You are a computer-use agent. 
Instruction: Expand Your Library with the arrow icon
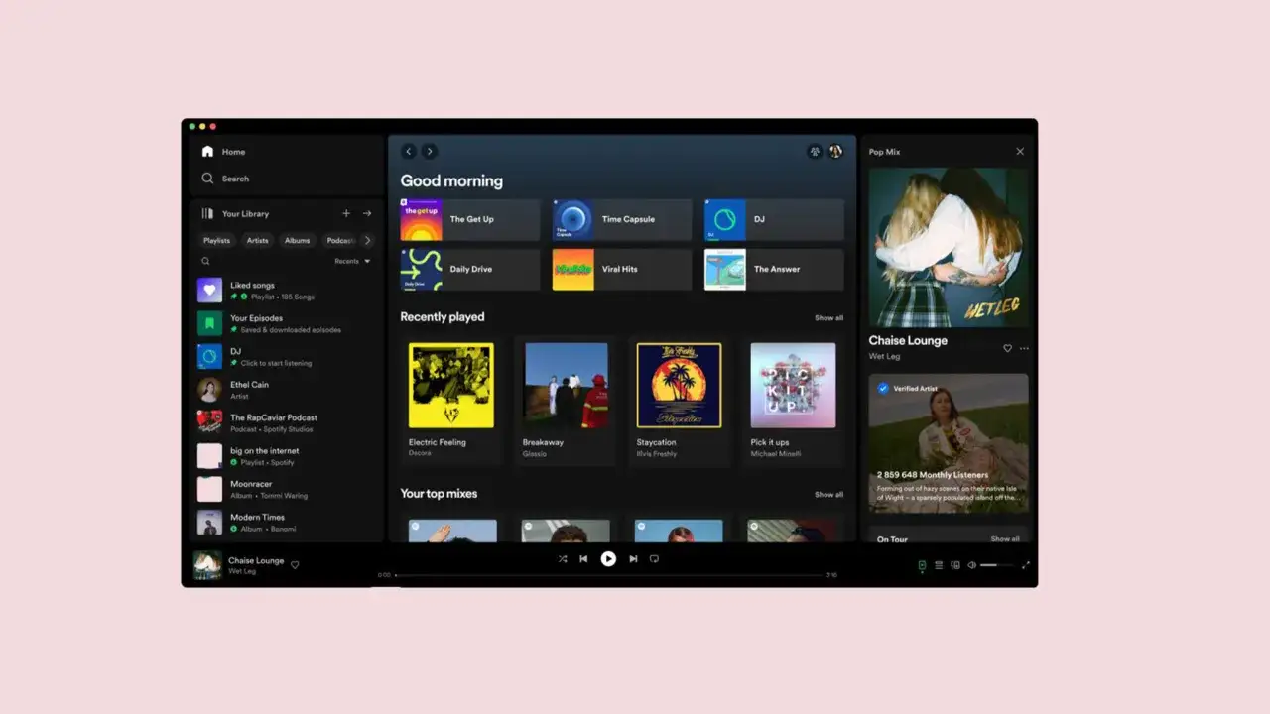click(367, 213)
